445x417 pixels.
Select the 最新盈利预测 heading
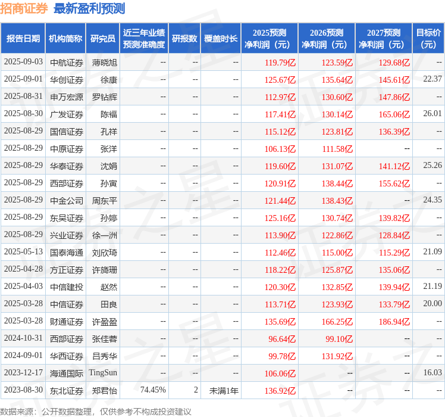[x=89, y=8]
